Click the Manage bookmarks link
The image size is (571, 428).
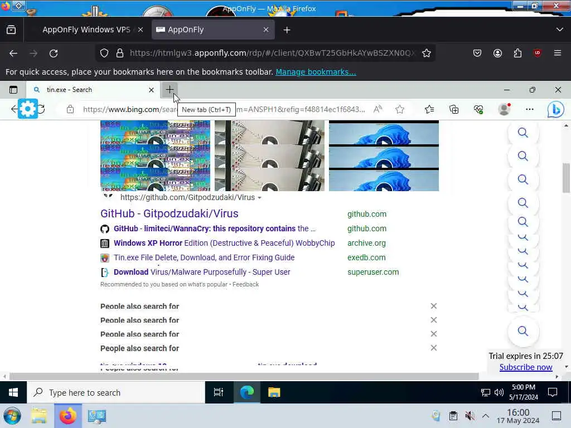point(316,72)
